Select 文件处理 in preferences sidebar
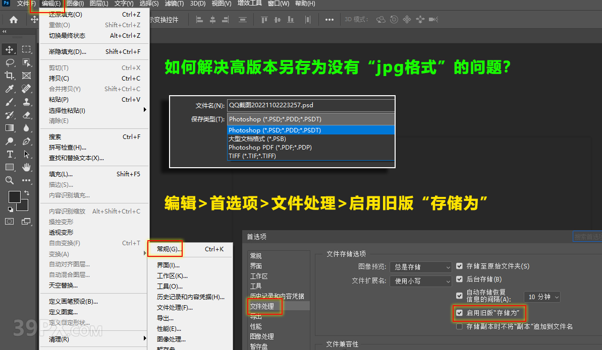The image size is (602, 350). [262, 306]
